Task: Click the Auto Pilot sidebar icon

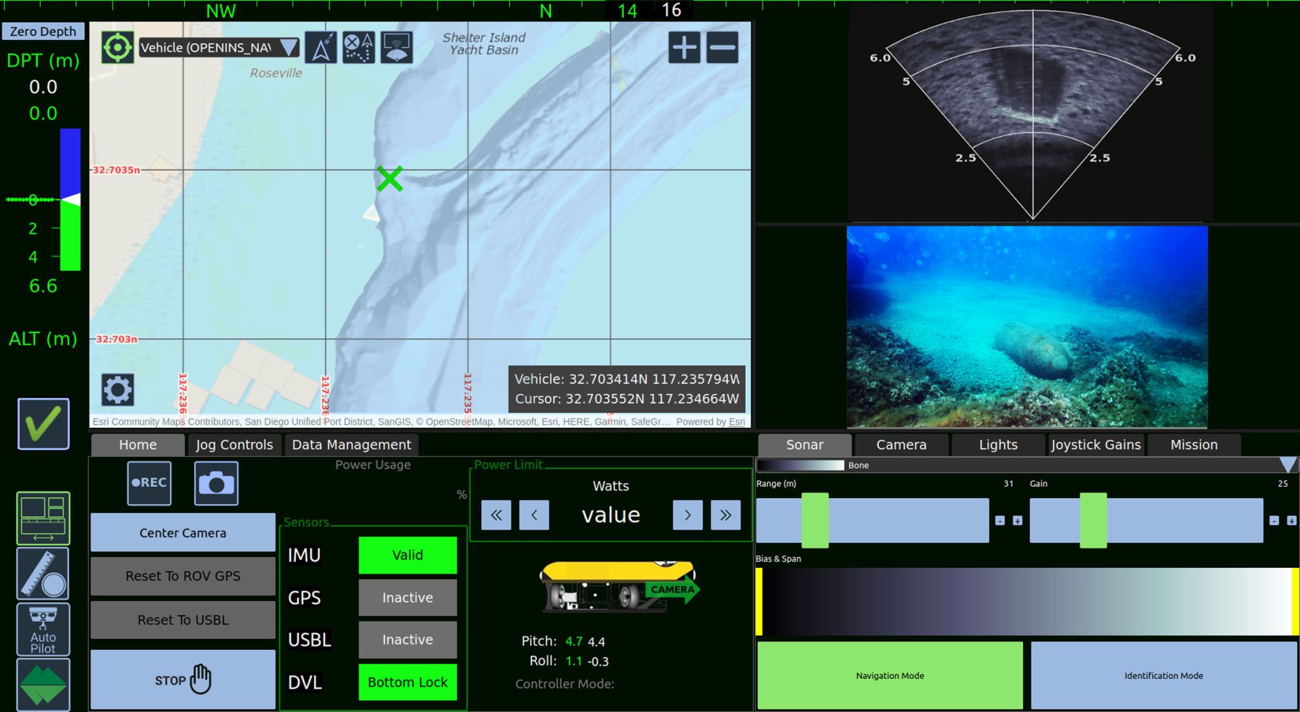Action: pos(43,629)
